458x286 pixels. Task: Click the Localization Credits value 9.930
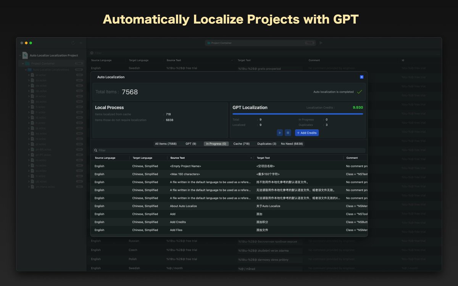coord(358,108)
